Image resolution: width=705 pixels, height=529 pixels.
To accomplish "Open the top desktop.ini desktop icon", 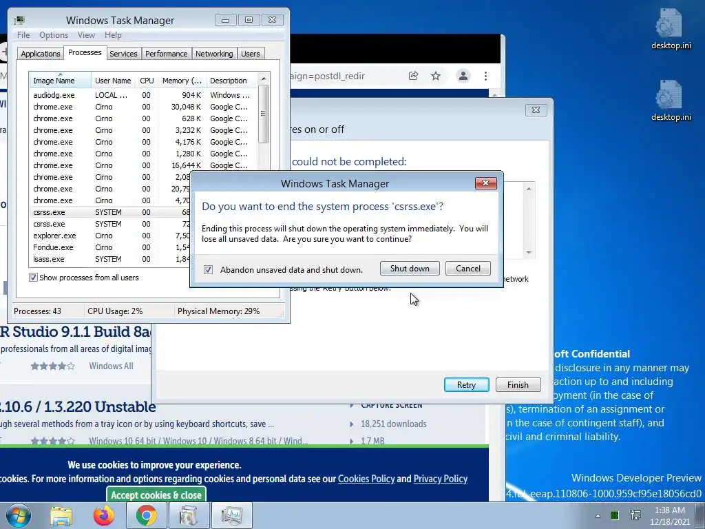I will point(671,28).
